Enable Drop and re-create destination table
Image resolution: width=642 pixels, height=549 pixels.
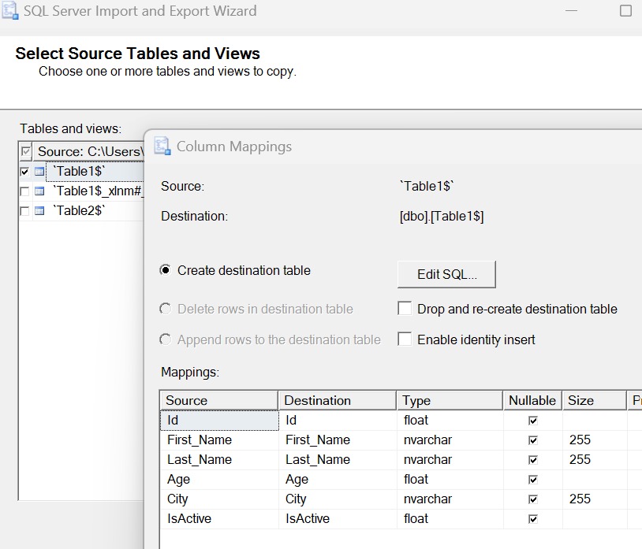pyautogui.click(x=405, y=309)
